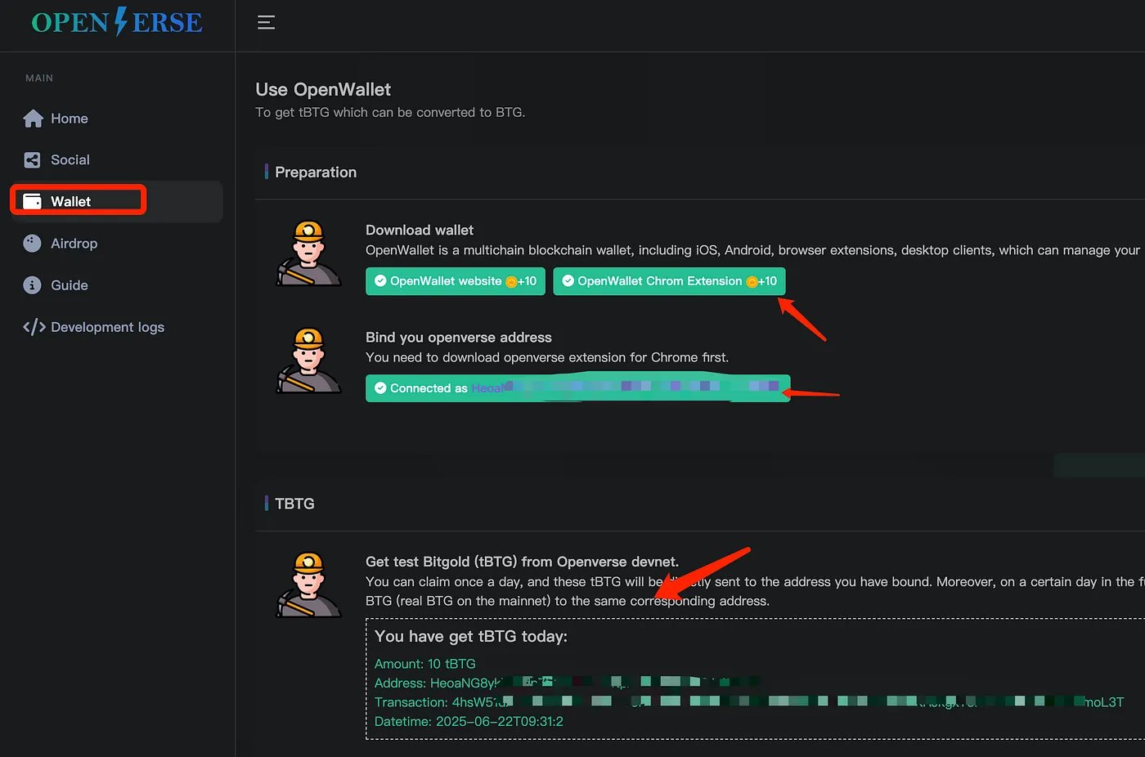
Task: Click miner avatar beside Bind address
Action: click(308, 361)
